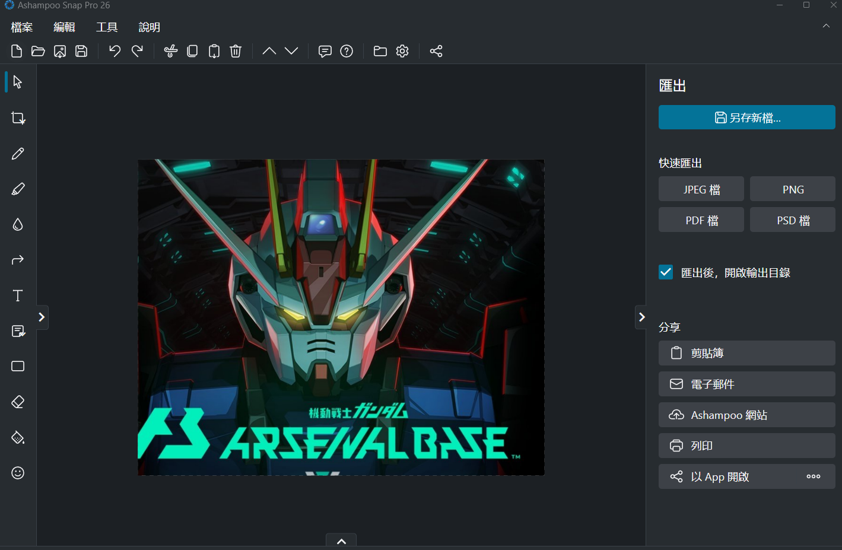842x550 pixels.
Task: Open more options on 以 App 開啟
Action: click(814, 476)
